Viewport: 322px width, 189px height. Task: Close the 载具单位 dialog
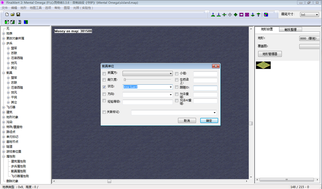point(216,66)
